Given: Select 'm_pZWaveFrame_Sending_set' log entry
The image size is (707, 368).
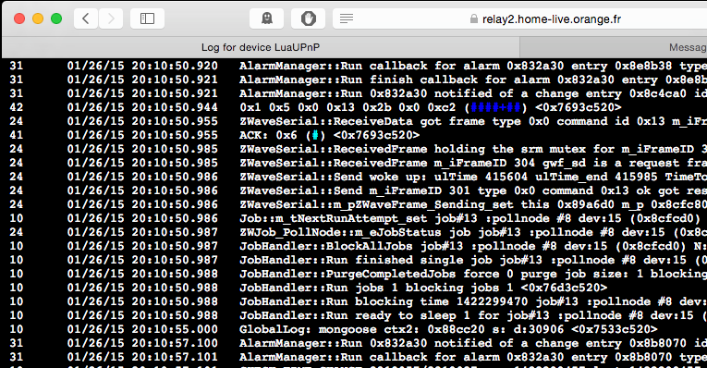Looking at the screenshot, I should click(473, 204).
